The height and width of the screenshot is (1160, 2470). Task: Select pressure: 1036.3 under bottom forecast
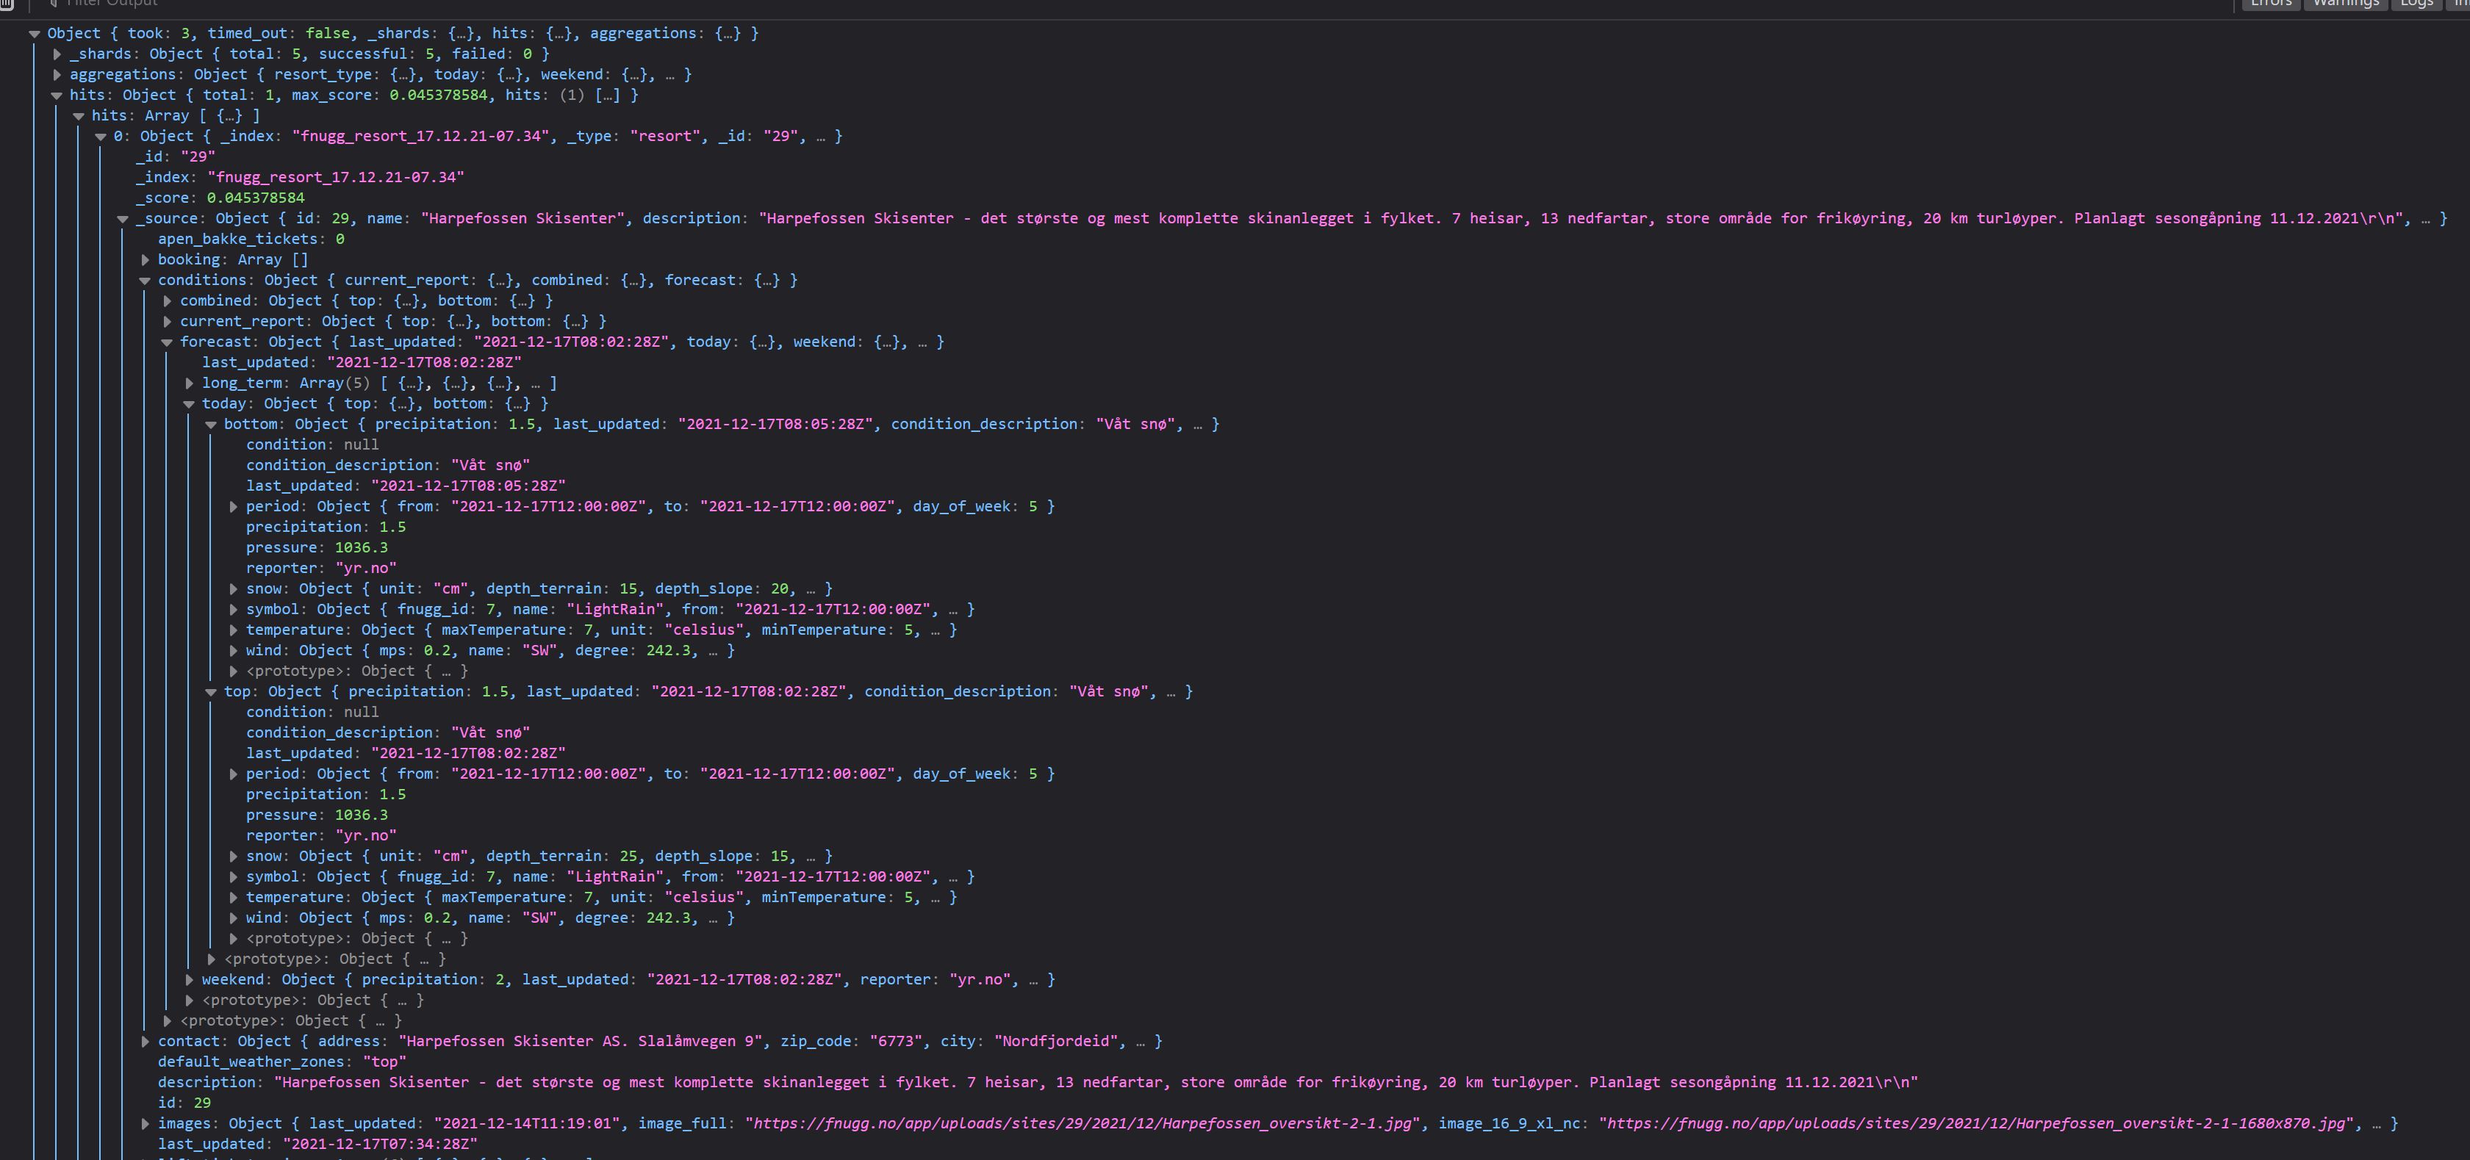coord(317,548)
